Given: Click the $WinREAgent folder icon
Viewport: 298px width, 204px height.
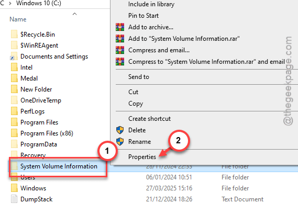Looking at the screenshot, I should [x=14, y=46].
